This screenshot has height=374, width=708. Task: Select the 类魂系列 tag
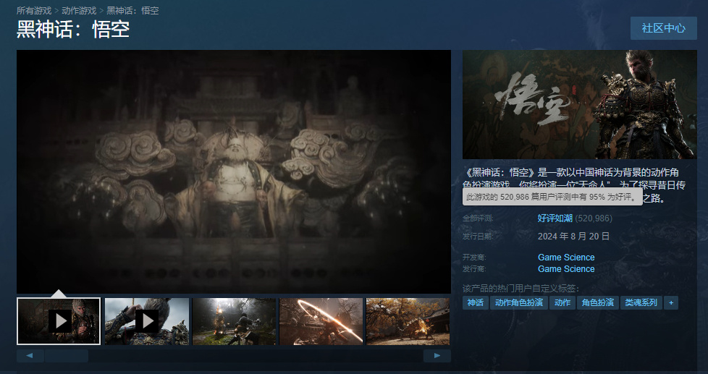click(641, 302)
